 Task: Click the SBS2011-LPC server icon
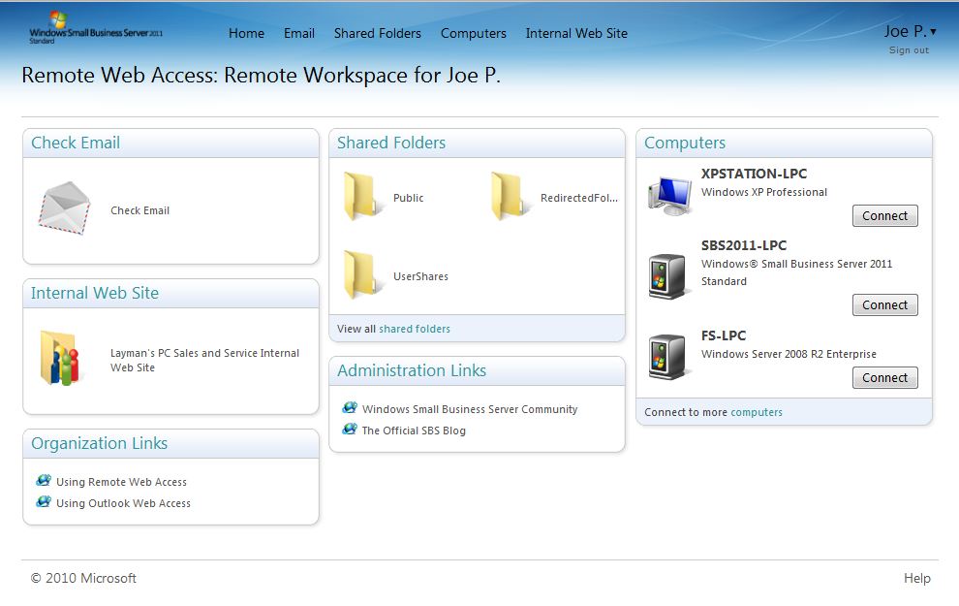click(x=668, y=275)
